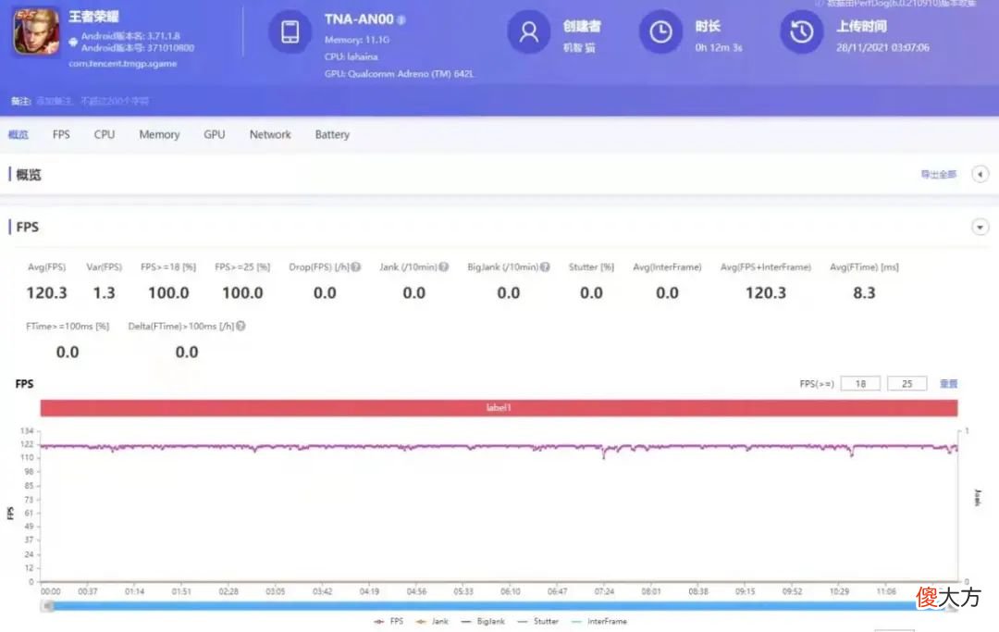This screenshot has width=999, height=632.
Task: Click help icon beside Delta(FTime)>100ms
Action: [240, 327]
